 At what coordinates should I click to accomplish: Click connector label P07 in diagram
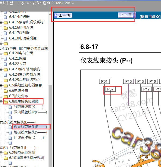[x=110, y=89]
